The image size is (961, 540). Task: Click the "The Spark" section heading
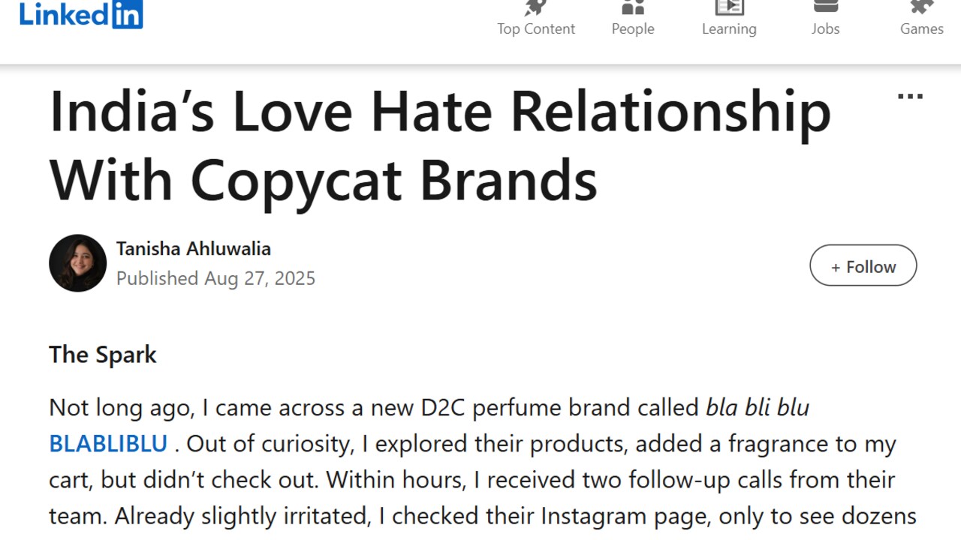click(x=103, y=354)
